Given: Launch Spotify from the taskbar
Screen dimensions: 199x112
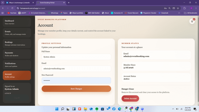Looking at the screenshot, I should [x=97, y=109].
